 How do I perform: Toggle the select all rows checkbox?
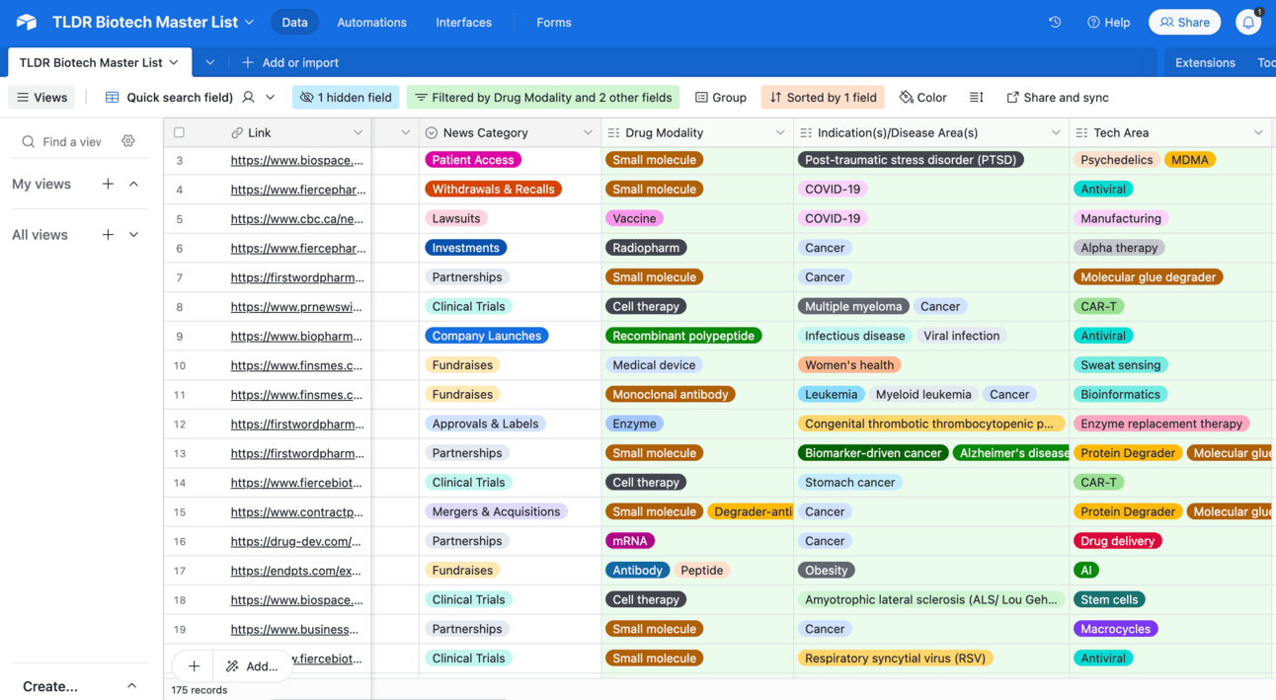coord(179,132)
